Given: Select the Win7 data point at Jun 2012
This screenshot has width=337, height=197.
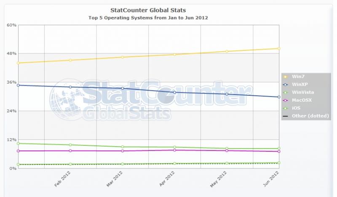Looking at the screenshot, I should [x=279, y=48].
